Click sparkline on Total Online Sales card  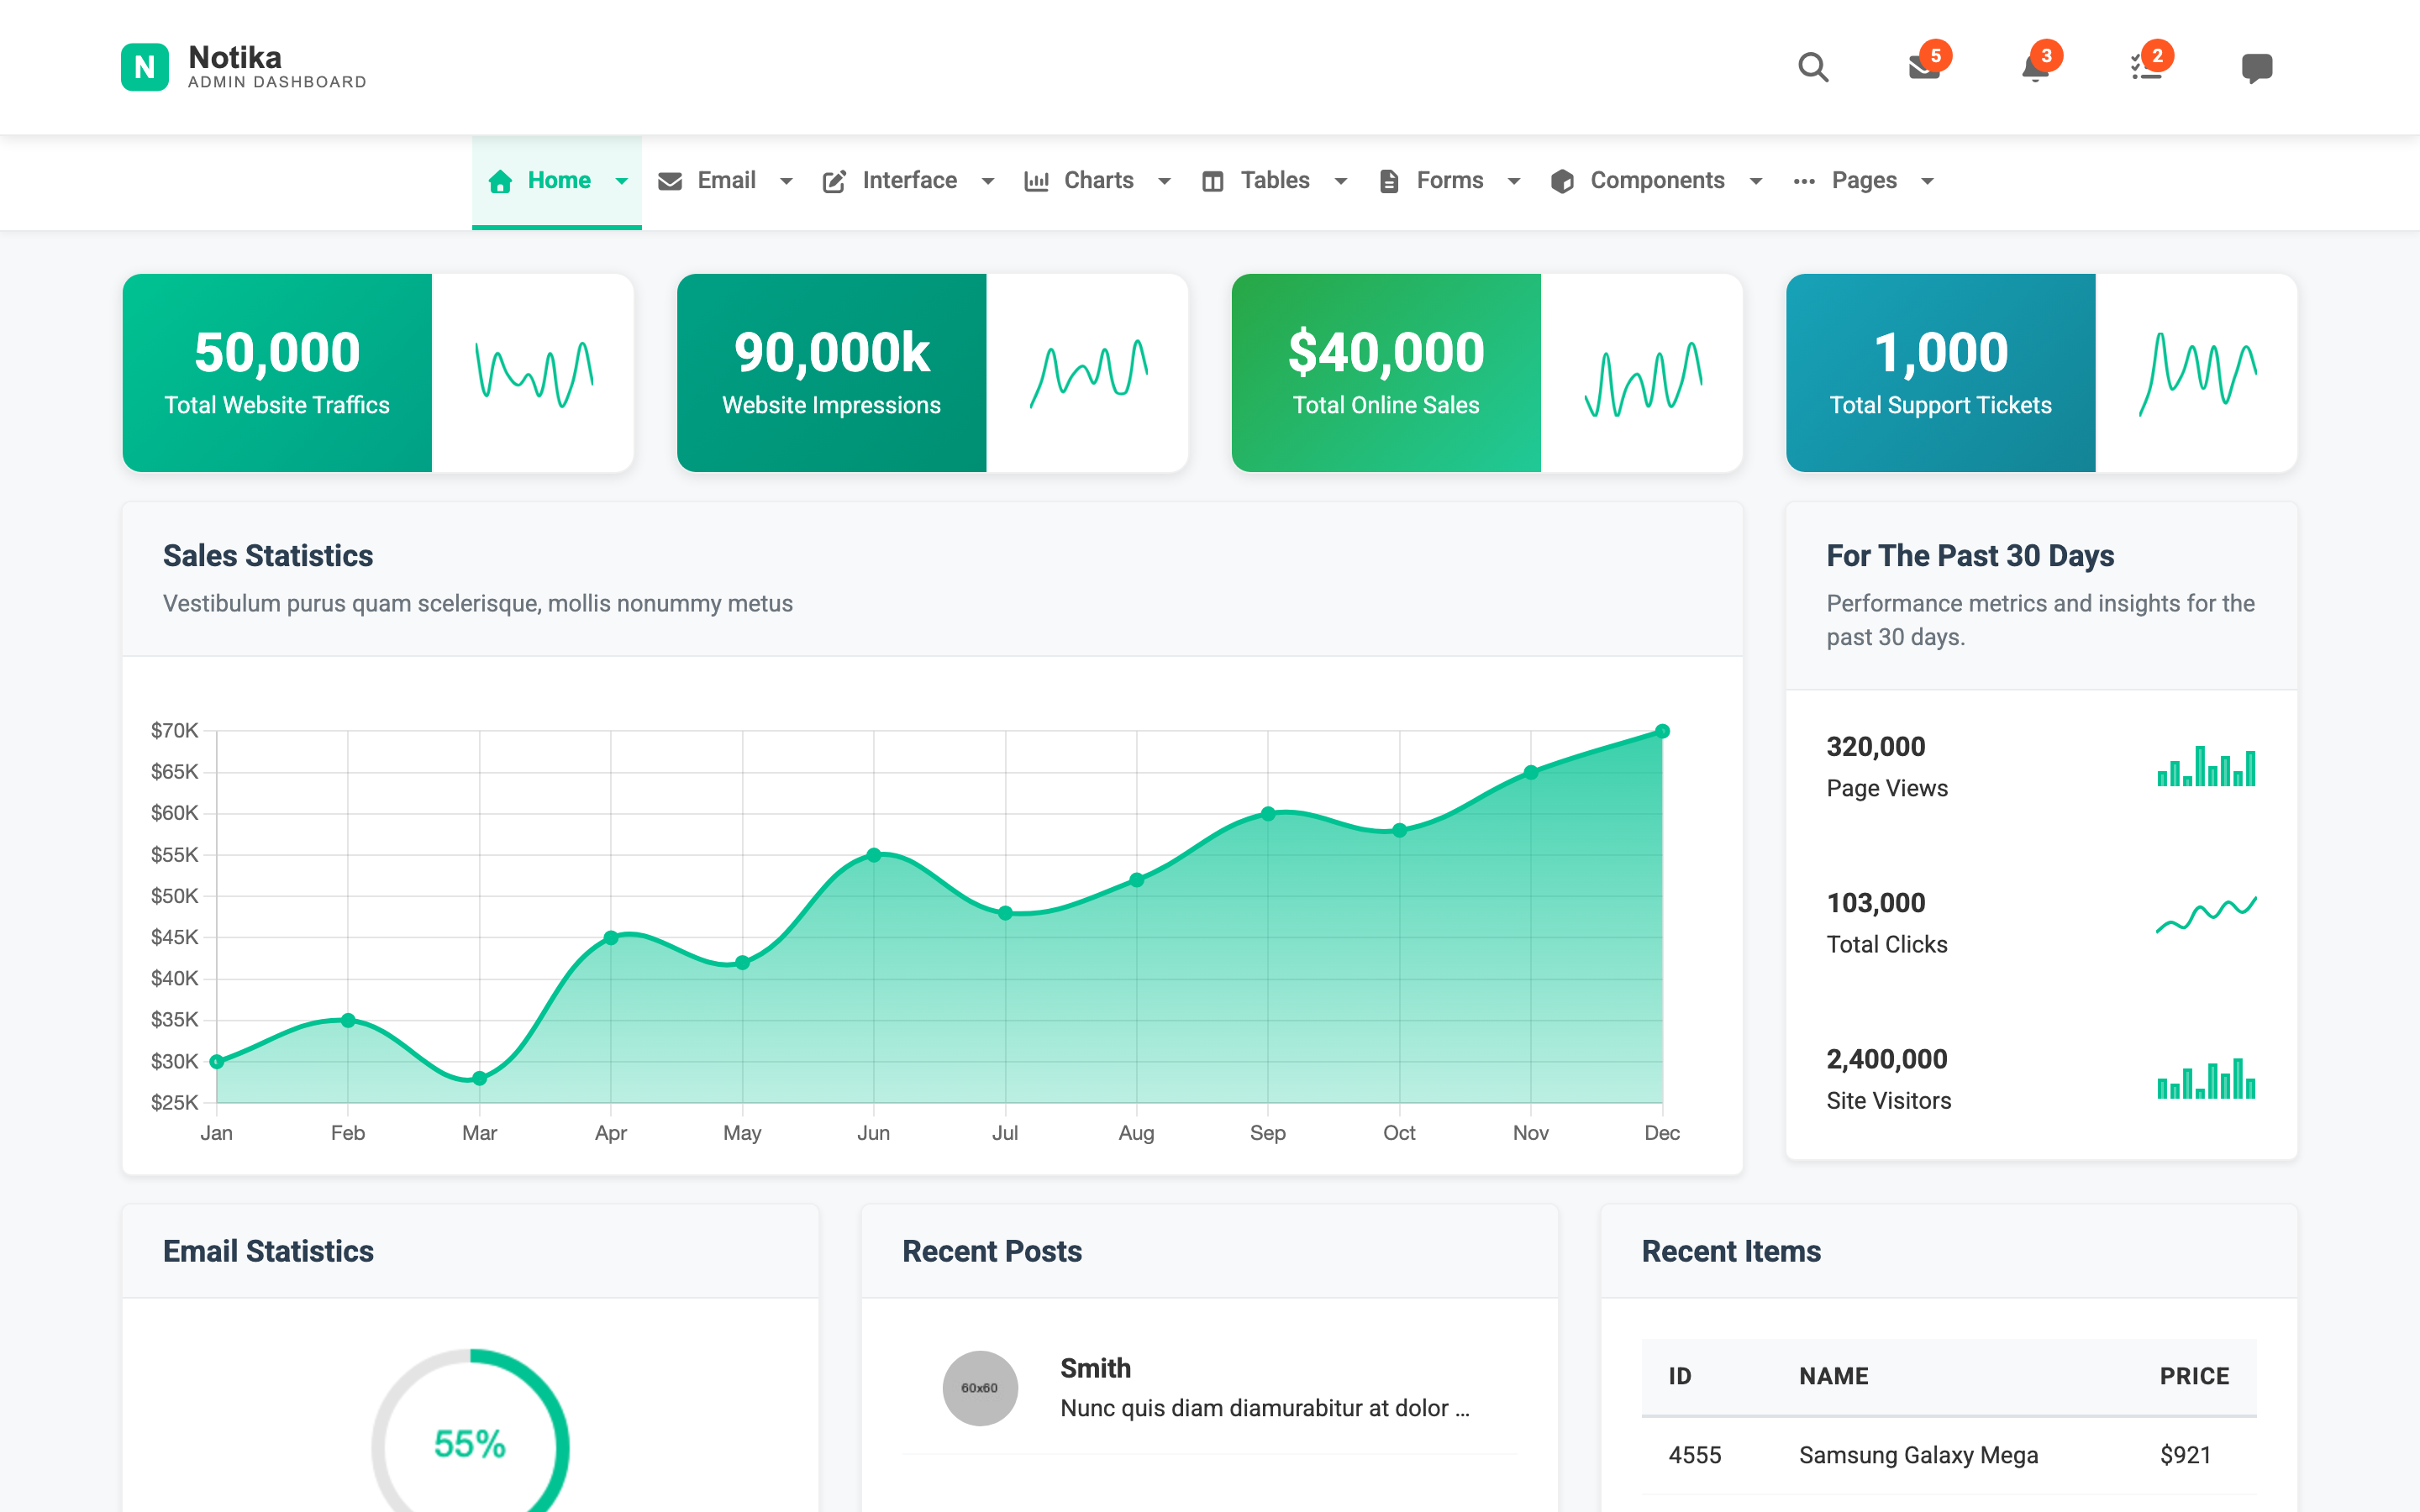tap(1643, 379)
